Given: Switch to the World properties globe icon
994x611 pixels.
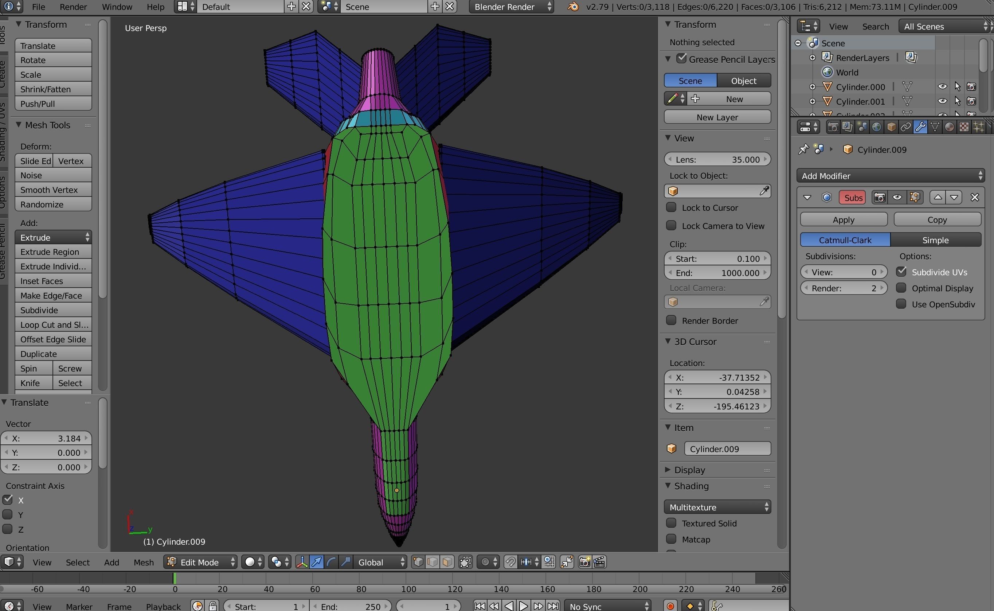Looking at the screenshot, I should coord(877,127).
